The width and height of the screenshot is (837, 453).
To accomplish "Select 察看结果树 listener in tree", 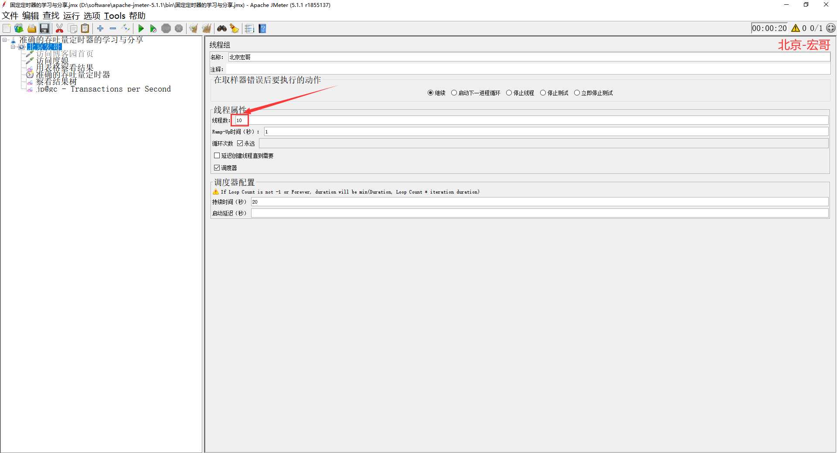I will 56,82.
